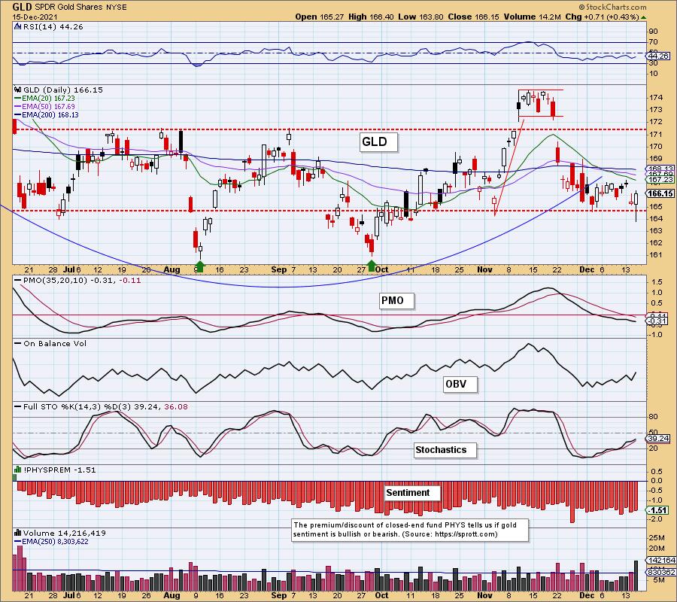Click the green up arrow at August low
This screenshot has height=602, width=677.
(x=200, y=265)
